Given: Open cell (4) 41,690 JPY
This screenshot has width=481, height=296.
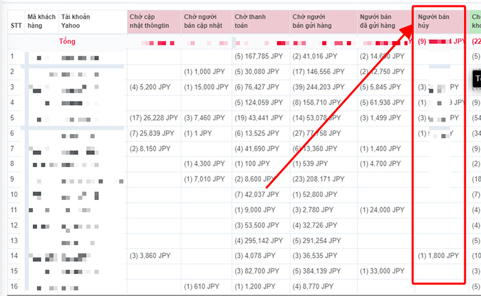Looking at the screenshot, I should 257,149.
